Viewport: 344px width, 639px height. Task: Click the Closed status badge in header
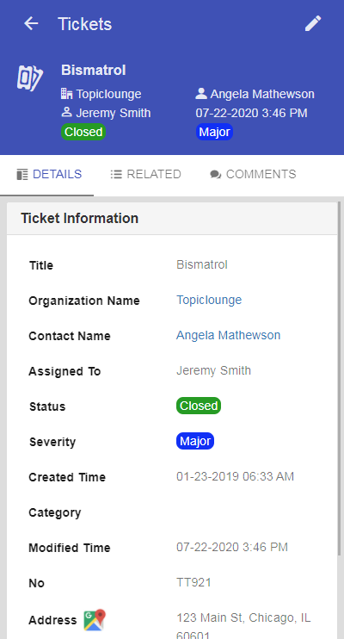point(83,132)
